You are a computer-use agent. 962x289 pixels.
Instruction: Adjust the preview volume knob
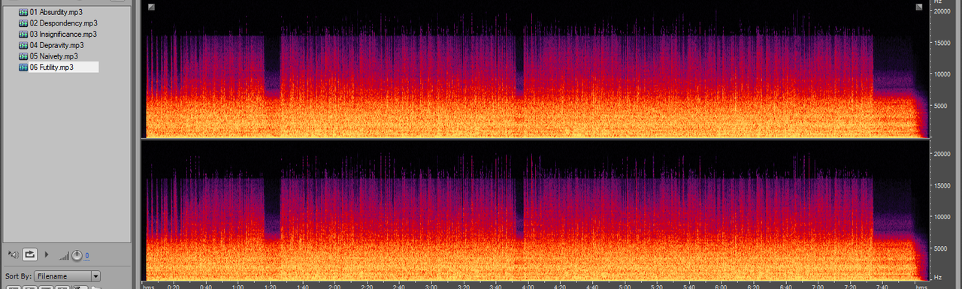point(77,256)
